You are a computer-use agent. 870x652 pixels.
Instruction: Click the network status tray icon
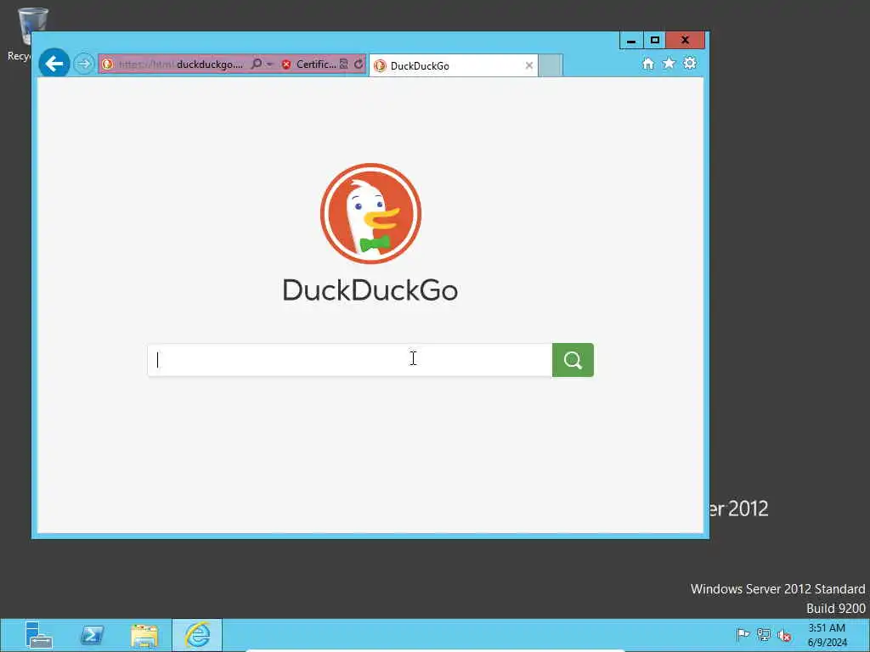tap(764, 635)
